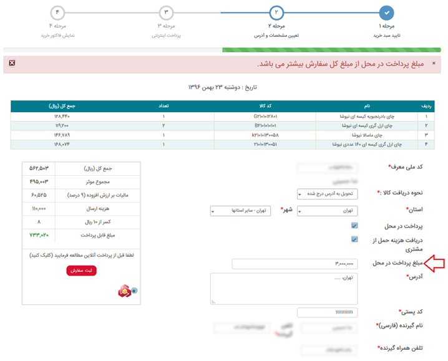This screenshot has height=361, width=448.
Task: Click مرحله ۲ تعیین مشخصات و آدرس label
Action: coord(276,31)
